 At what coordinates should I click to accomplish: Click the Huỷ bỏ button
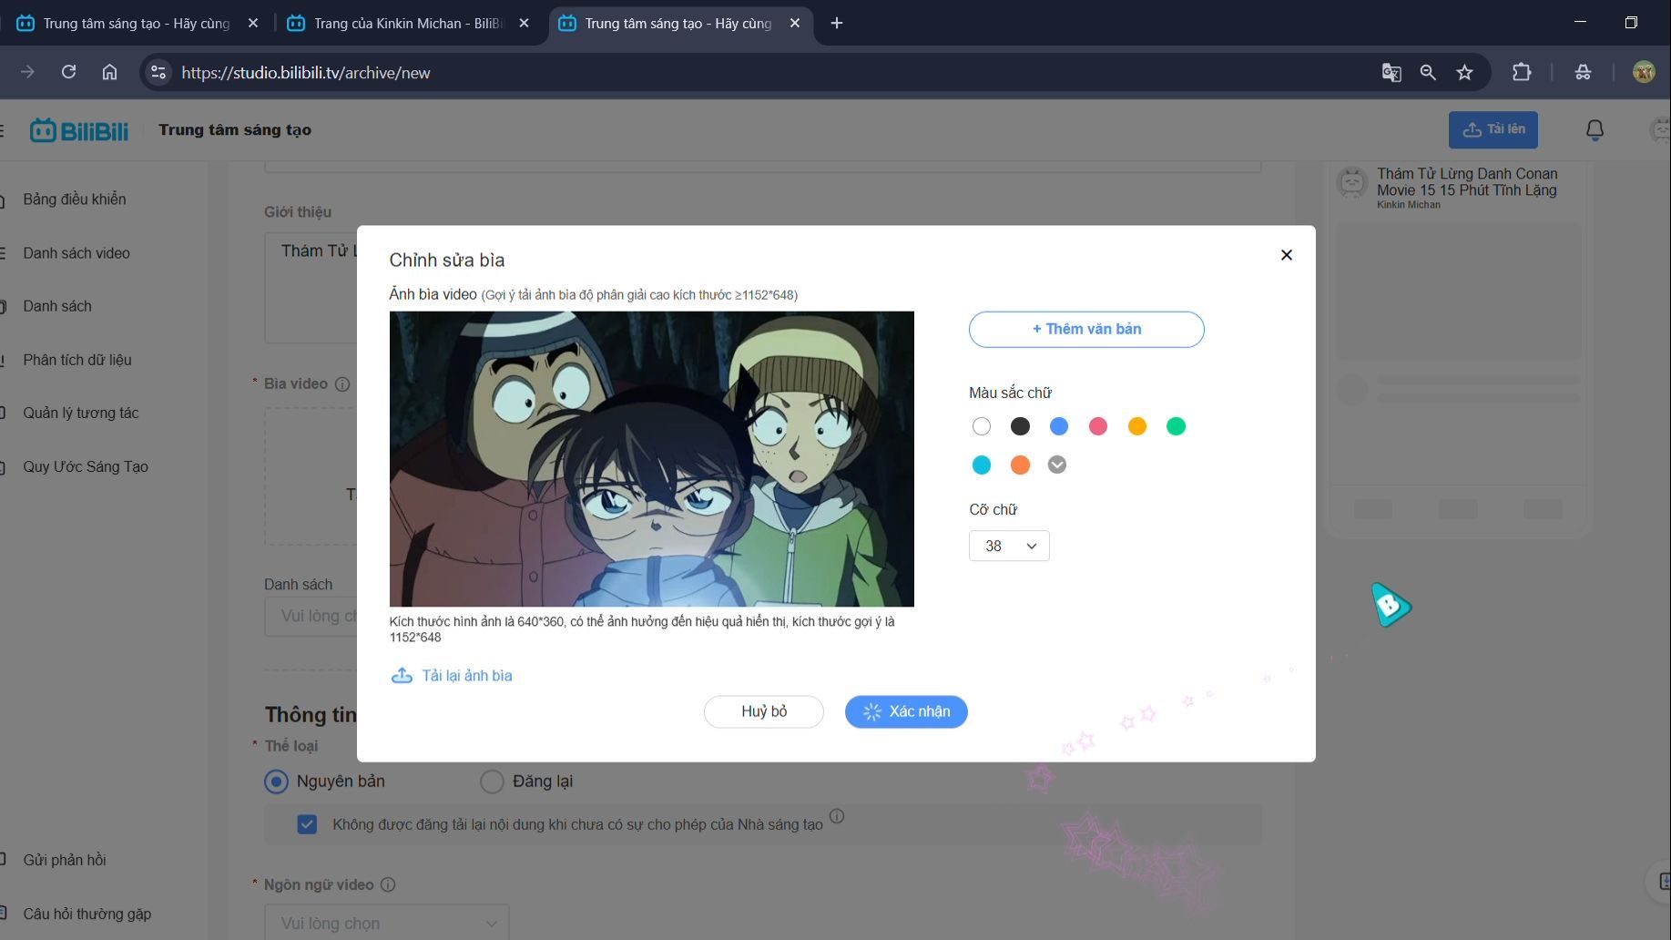click(x=763, y=711)
